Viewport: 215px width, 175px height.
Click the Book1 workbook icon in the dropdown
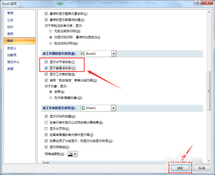point(83,54)
